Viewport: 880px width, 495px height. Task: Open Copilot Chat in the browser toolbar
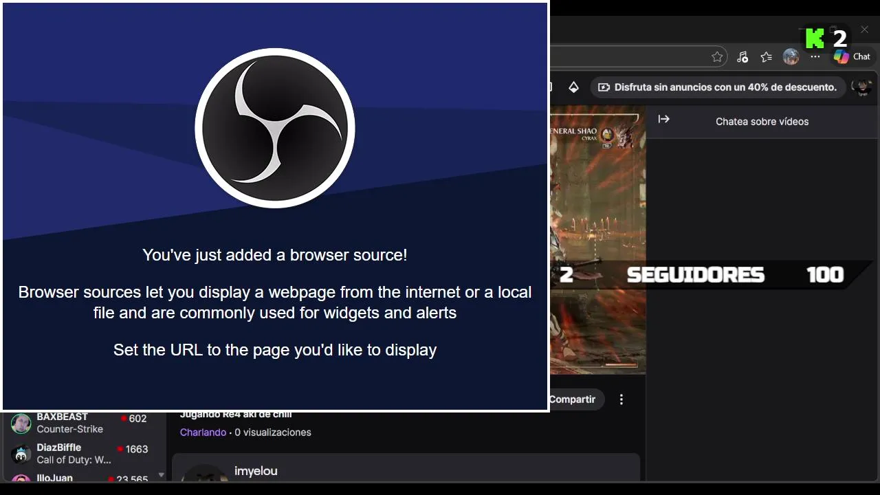point(852,57)
